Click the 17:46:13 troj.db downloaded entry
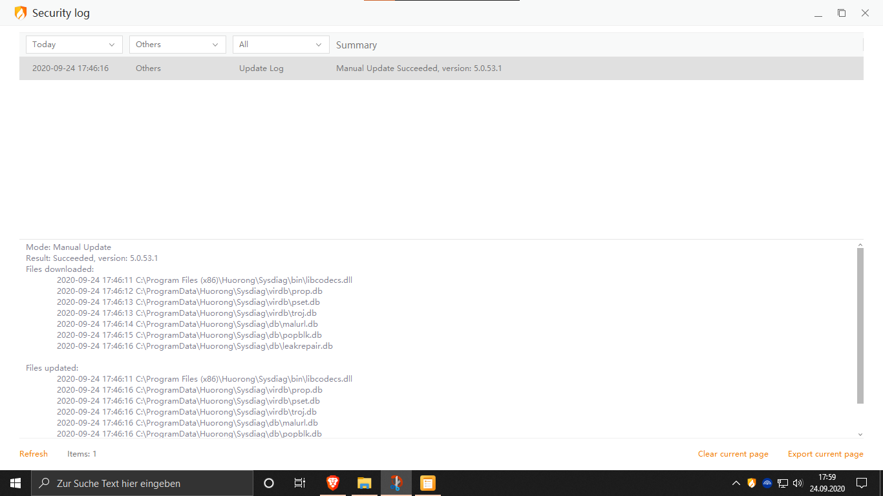 [187, 313]
